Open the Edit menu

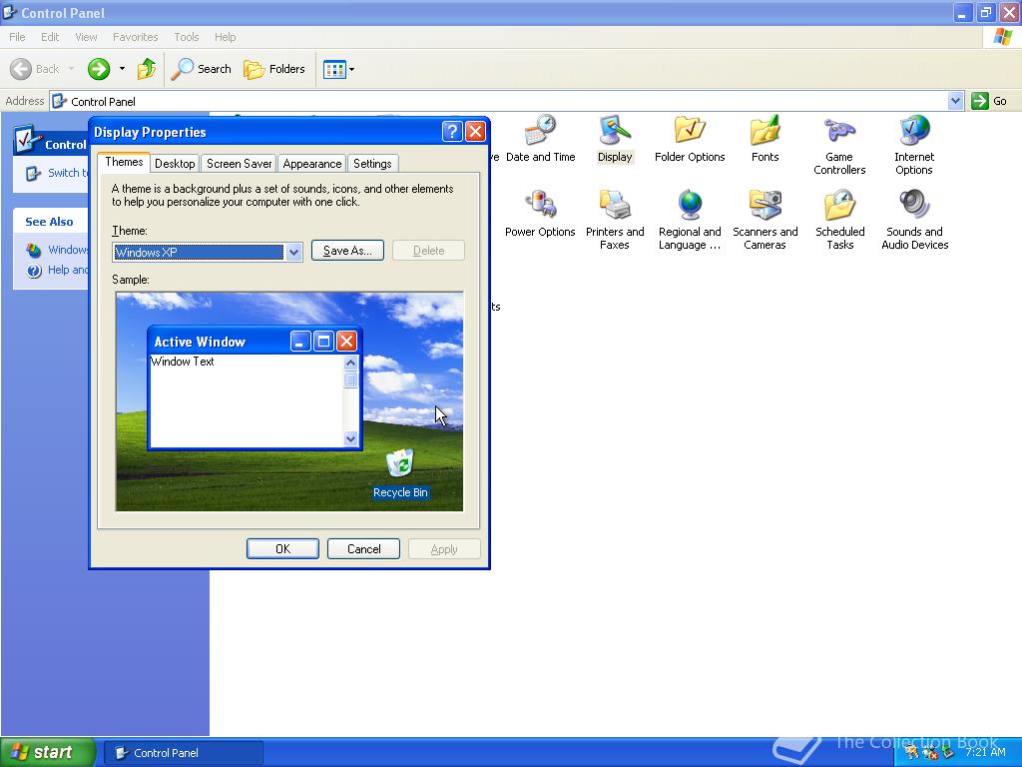(x=50, y=37)
